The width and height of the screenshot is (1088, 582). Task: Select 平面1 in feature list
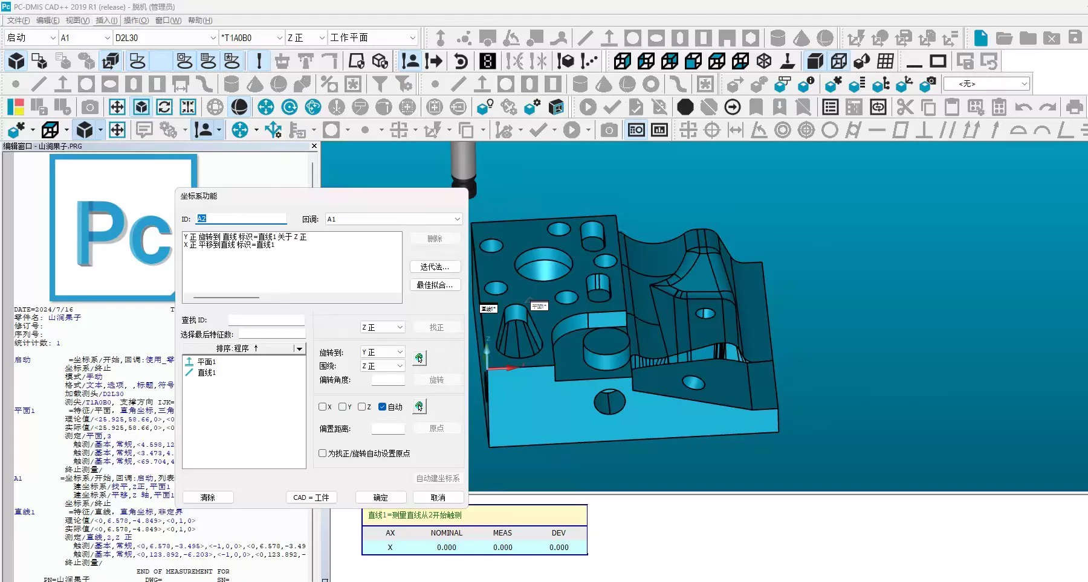[207, 362]
